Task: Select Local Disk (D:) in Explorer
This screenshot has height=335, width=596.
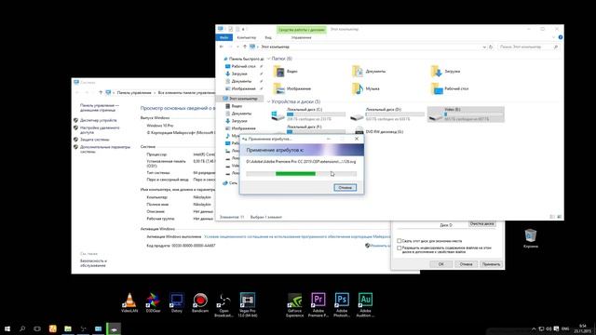Action: [x=387, y=114]
